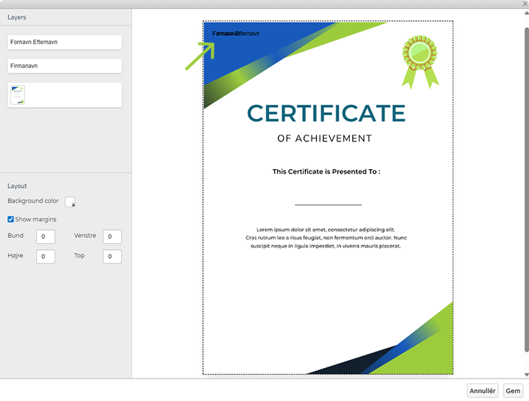Click the CERTIFICATE heading on the canvas
Viewport: 529px width, 401px height.
click(x=326, y=113)
